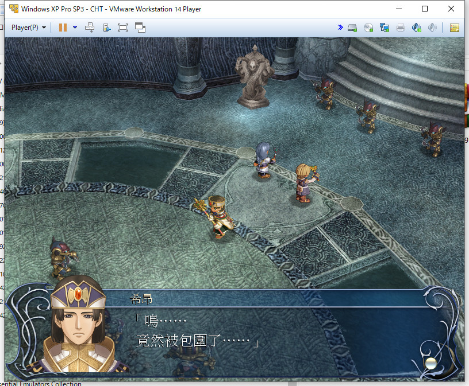Screen dimensions: 469x386
Task: Minimize the VMware Player window
Action: [399, 9]
